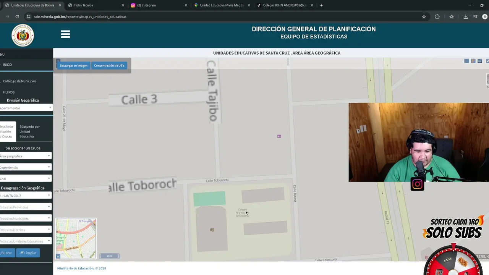489x275 pixels.
Task: Reload the page with the refresh icon
Action: 17,16
